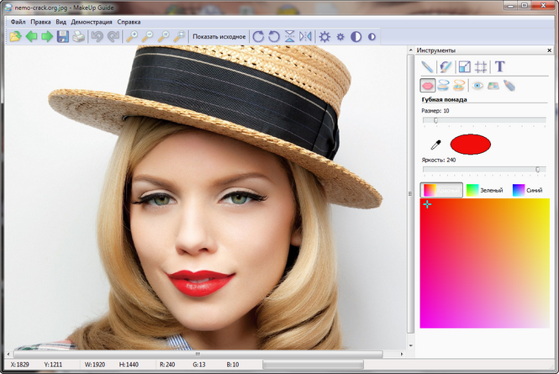Click the print icon in toolbar
The height and width of the screenshot is (374, 559).
point(78,37)
